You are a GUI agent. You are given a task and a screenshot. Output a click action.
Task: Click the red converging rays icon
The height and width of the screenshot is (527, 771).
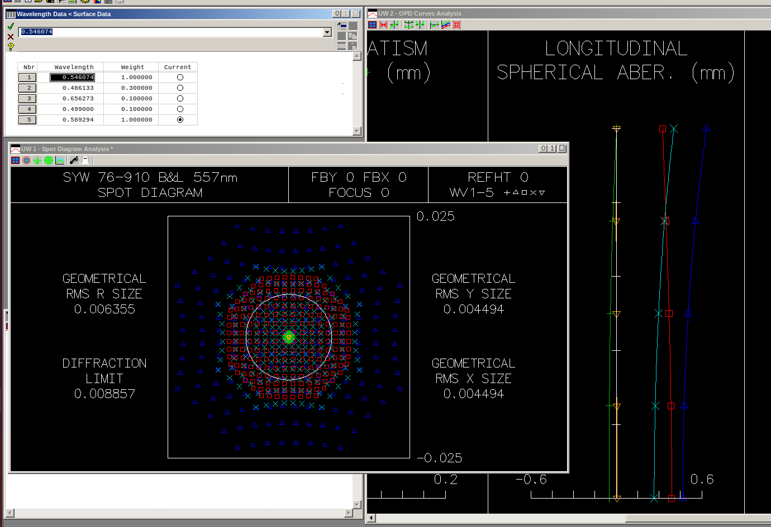pos(383,25)
